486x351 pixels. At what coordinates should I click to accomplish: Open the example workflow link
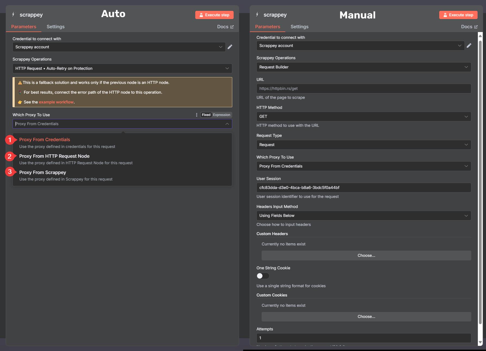tap(56, 102)
